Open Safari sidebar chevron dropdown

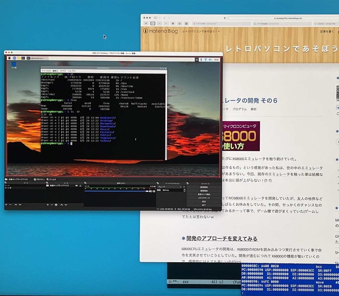[159, 18]
